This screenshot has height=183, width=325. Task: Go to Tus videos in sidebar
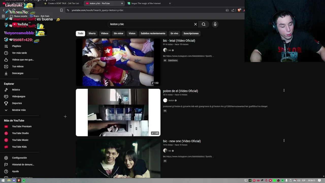point(19,66)
